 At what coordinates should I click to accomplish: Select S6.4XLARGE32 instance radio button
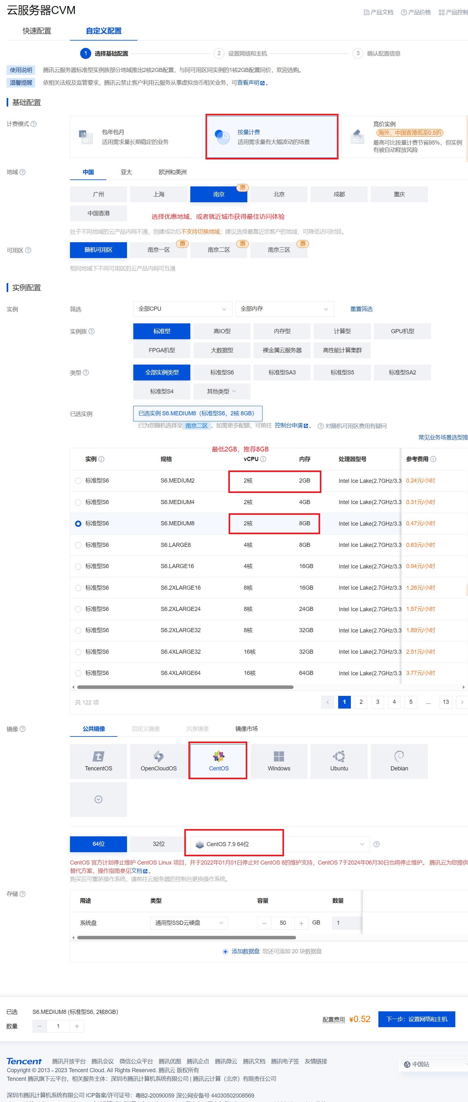pos(78,652)
